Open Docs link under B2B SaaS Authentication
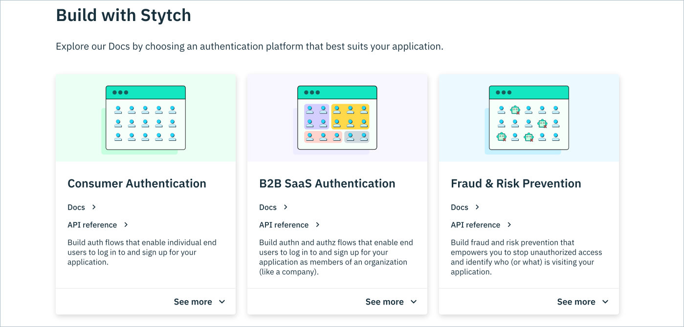This screenshot has width=684, height=327. click(x=274, y=207)
